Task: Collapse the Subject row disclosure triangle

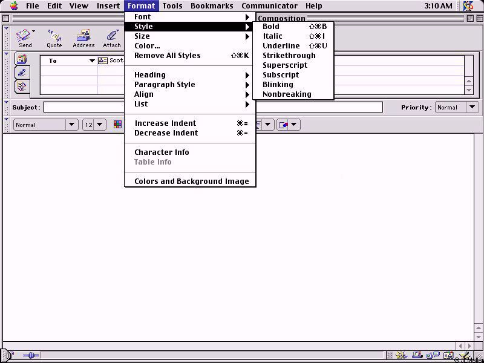Action: 6,102
